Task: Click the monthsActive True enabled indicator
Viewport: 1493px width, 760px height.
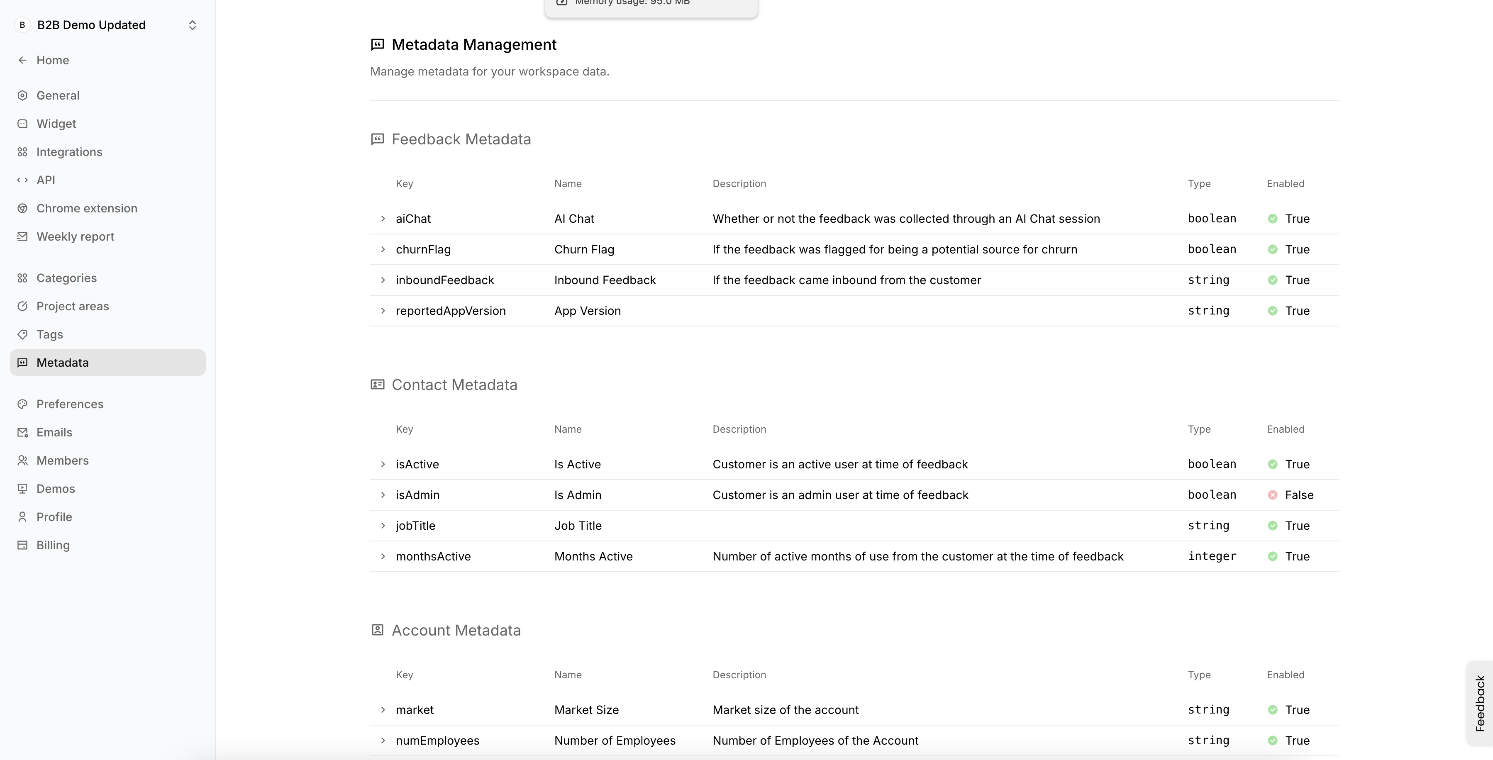Action: 1272,557
